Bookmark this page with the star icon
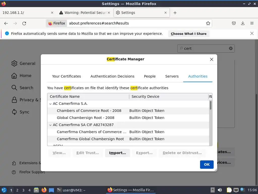 click(208, 23)
